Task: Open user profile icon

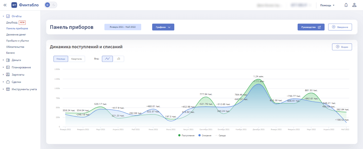Action: [x=354, y=5]
